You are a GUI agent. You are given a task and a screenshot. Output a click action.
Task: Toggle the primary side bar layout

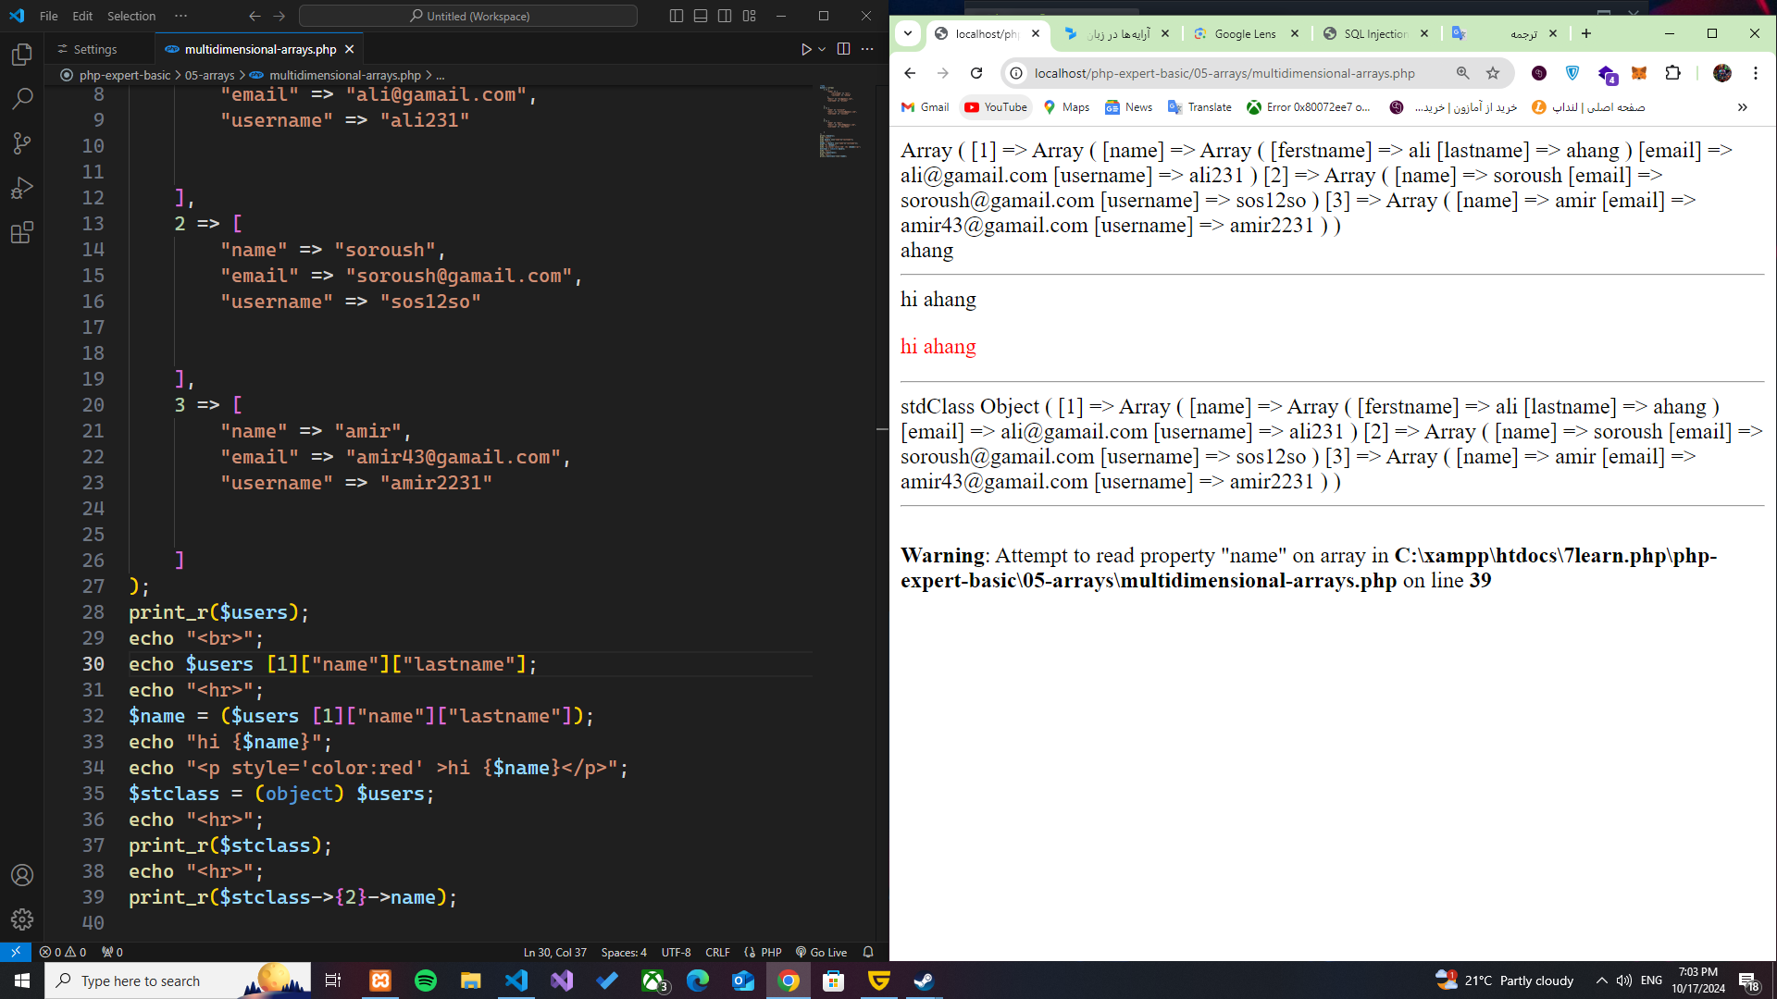[x=677, y=16]
